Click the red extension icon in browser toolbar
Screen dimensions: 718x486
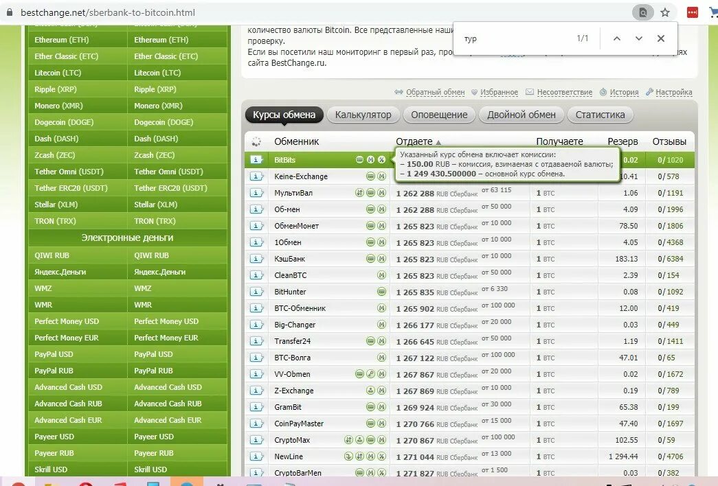693,12
